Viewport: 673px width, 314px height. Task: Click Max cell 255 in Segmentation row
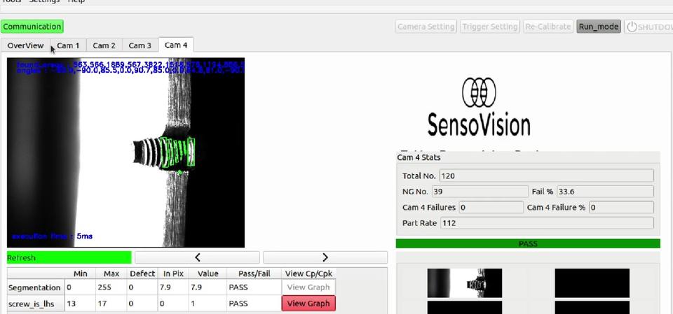(111, 287)
